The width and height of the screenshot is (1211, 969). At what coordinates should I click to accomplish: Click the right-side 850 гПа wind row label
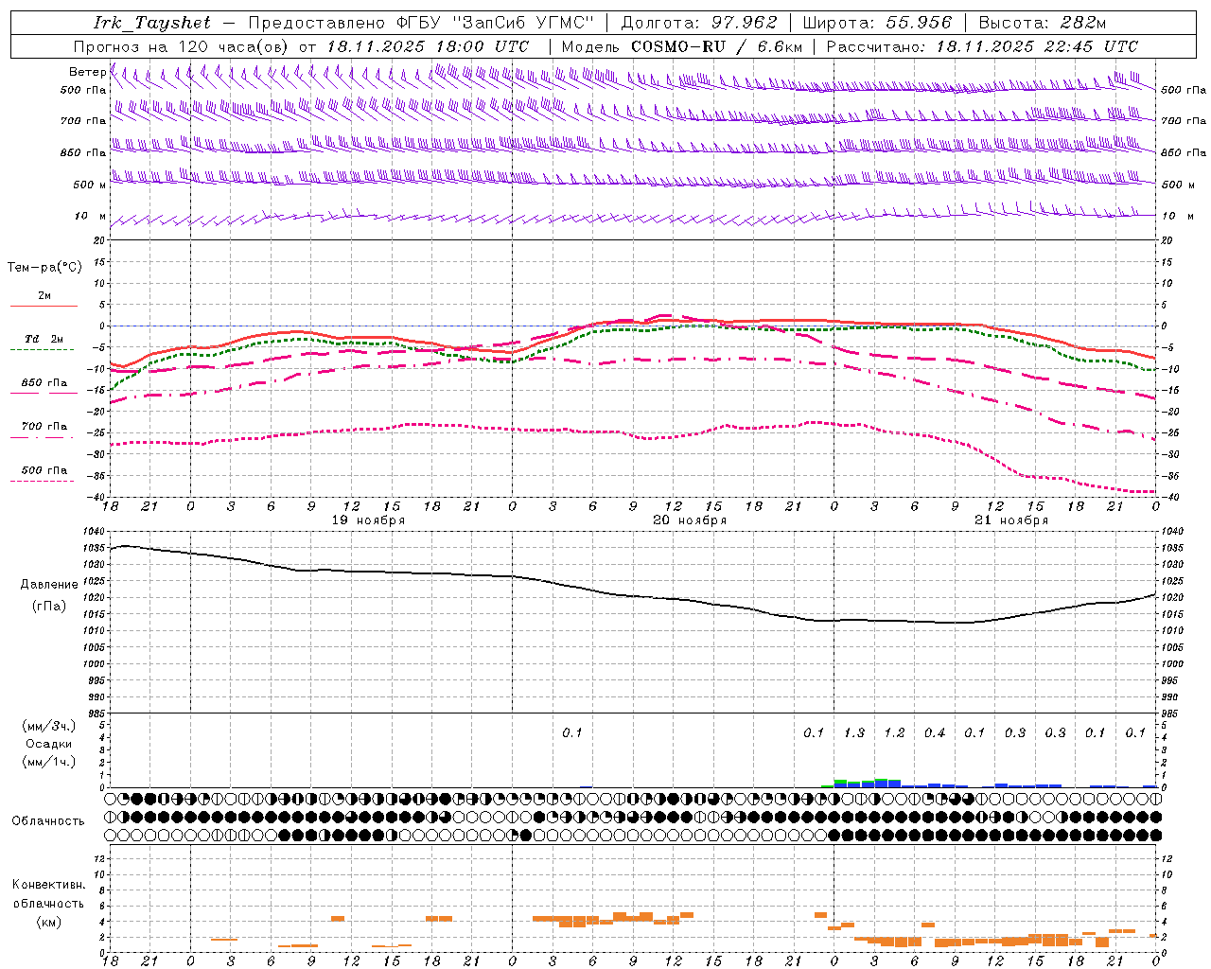[1184, 152]
